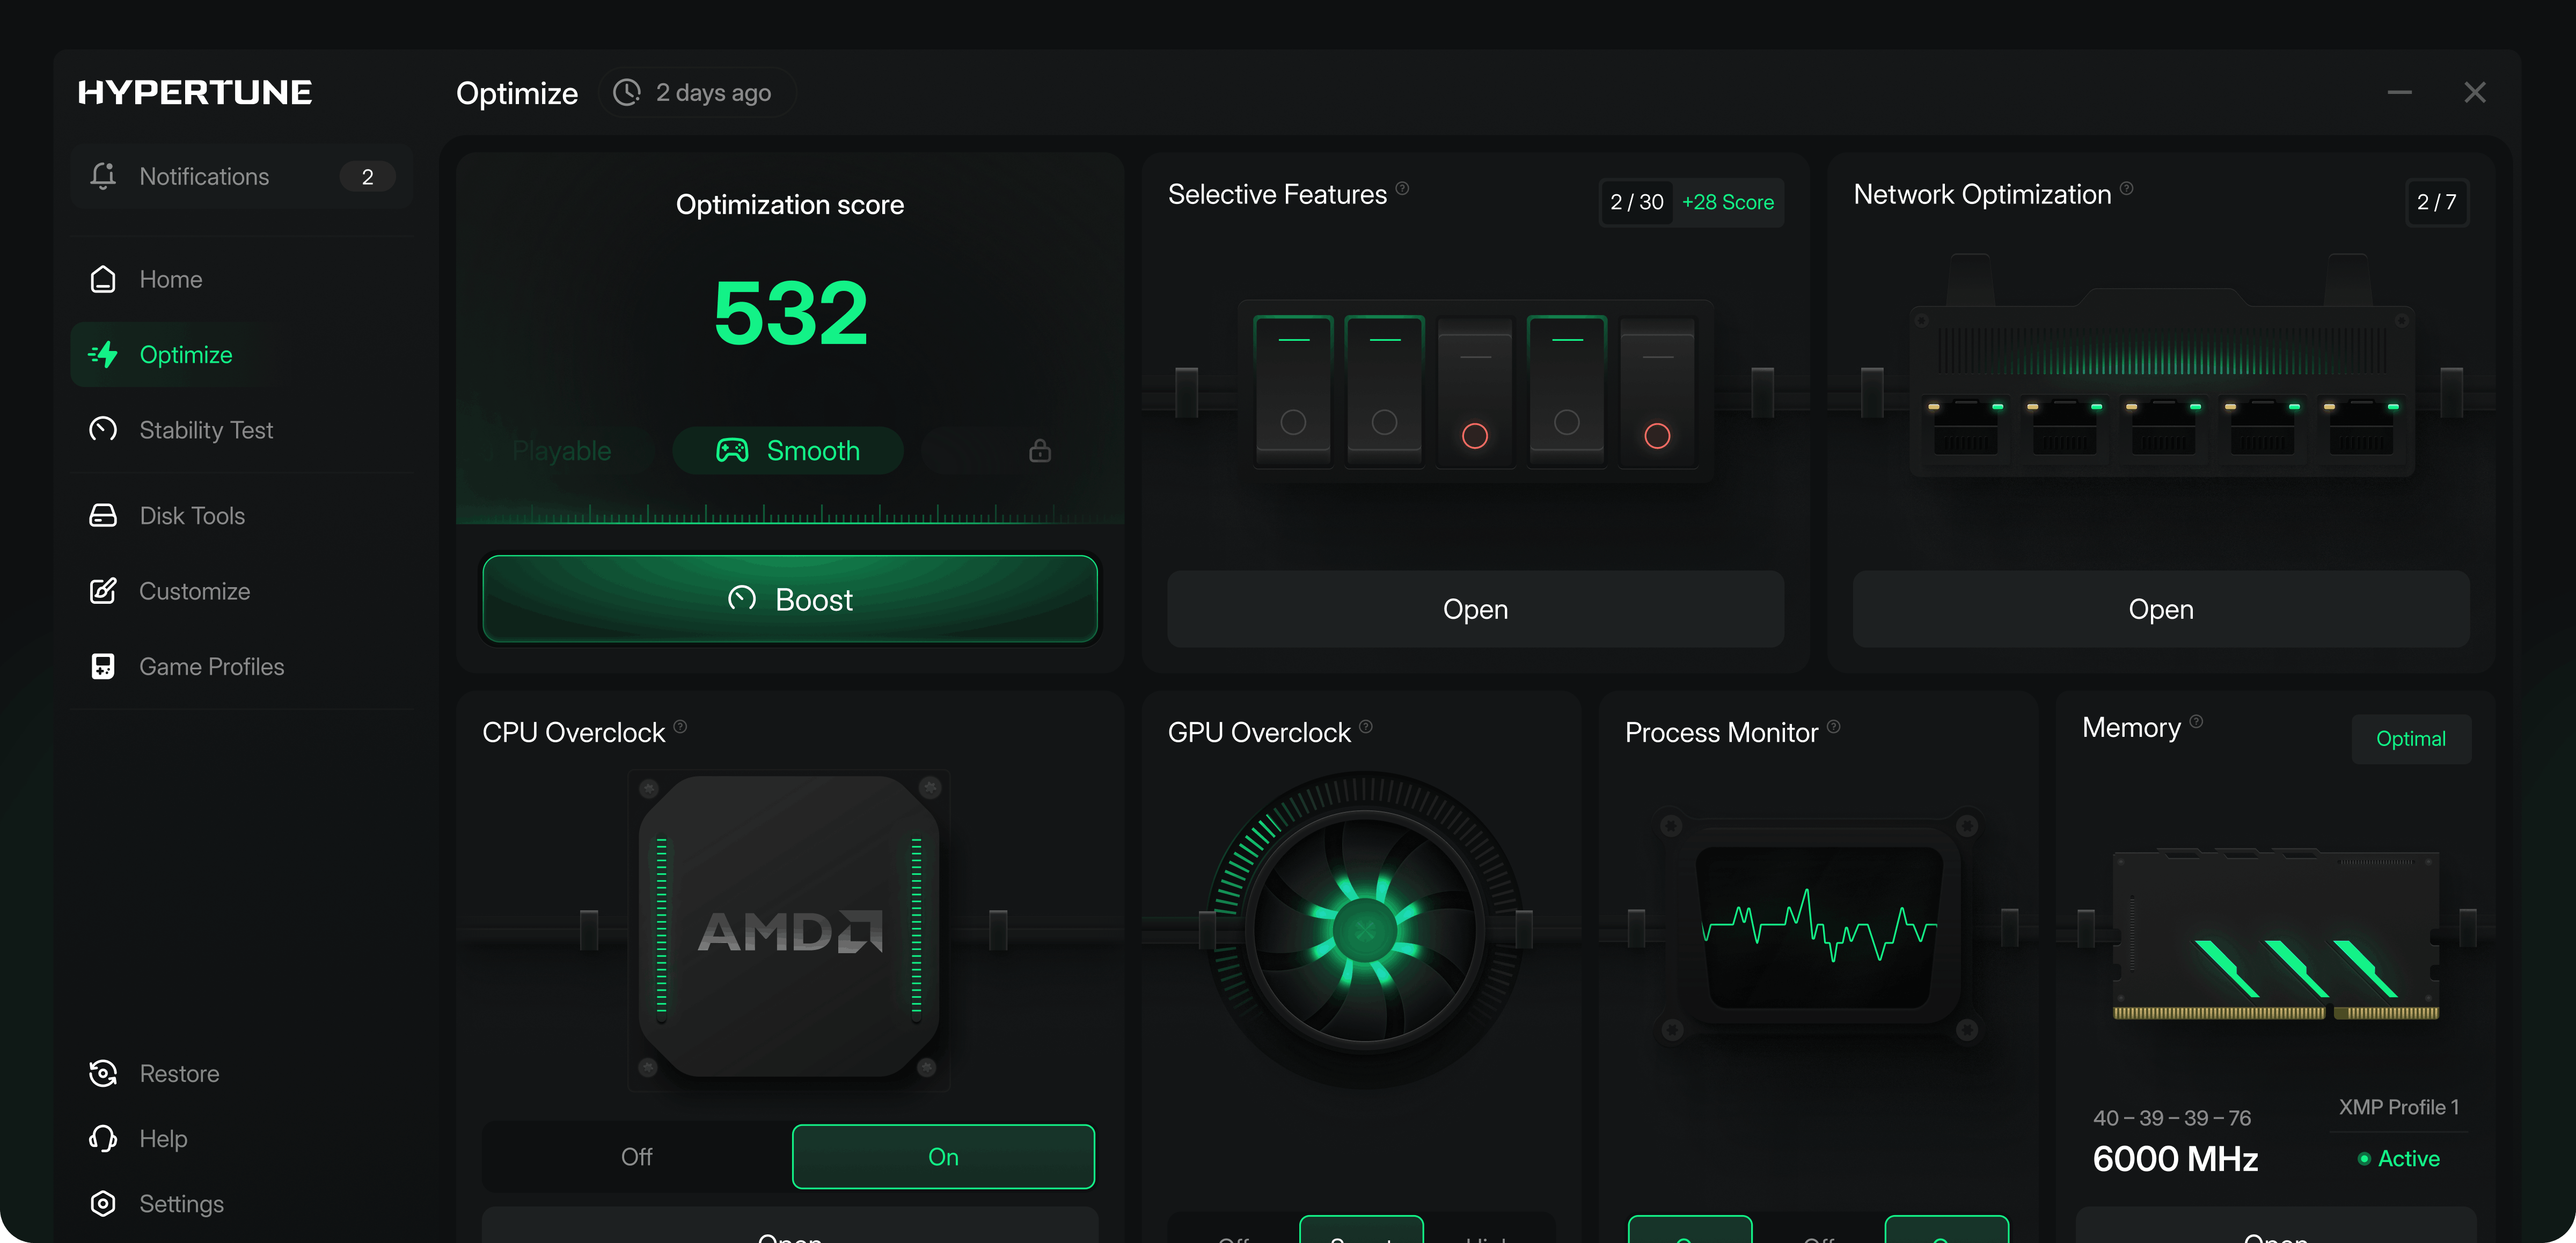Click the green Active status dot
The image size is (2576, 1243).
[2364, 1158]
